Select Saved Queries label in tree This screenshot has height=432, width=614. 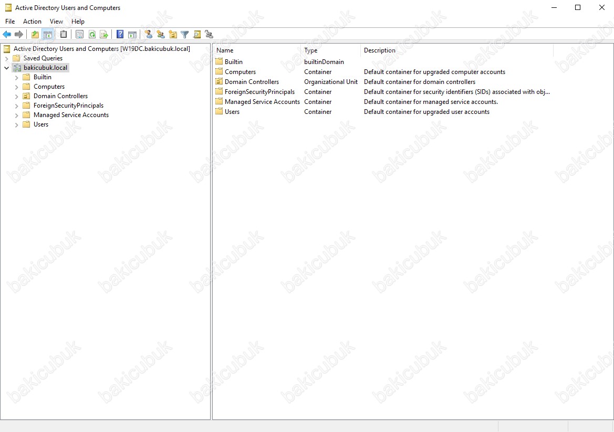[43, 58]
